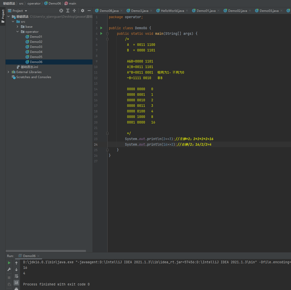This screenshot has height=290, width=291.
Task: Expand External Libraries node
Action: click(x=9, y=72)
